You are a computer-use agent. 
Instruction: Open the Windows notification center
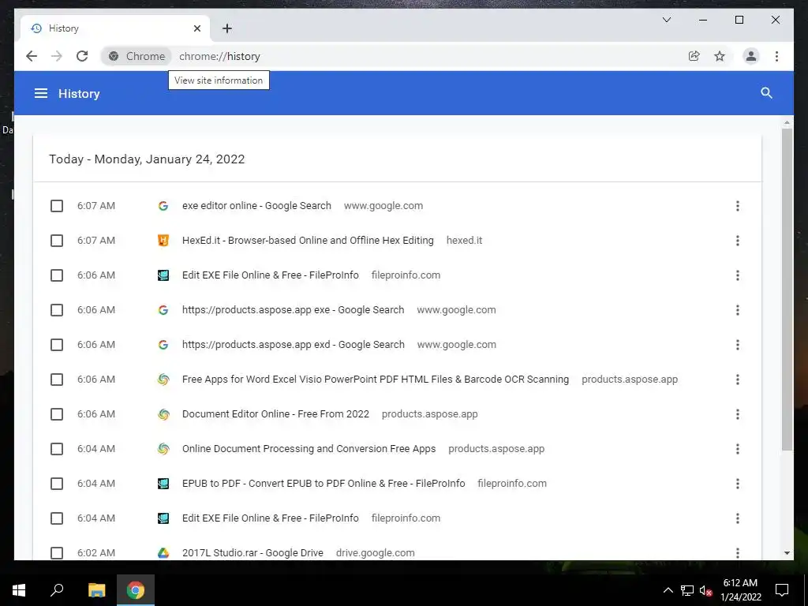(782, 590)
